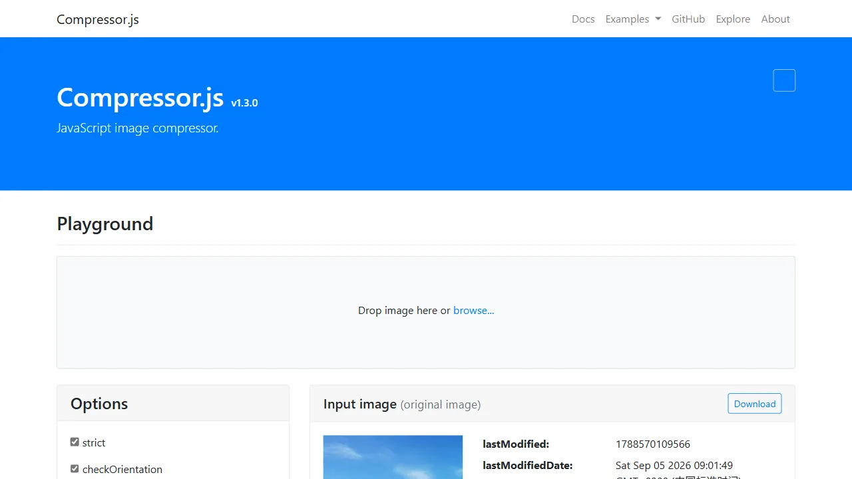Toggle the strict checkbox

click(x=75, y=442)
